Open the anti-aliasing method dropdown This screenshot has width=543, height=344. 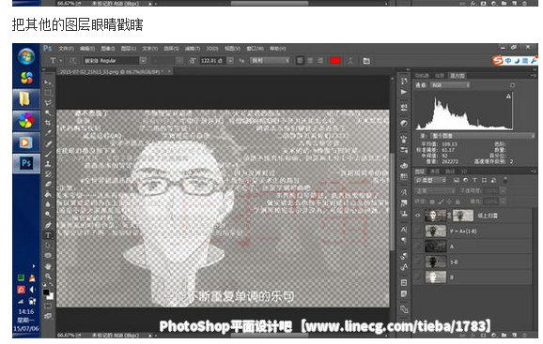point(270,61)
